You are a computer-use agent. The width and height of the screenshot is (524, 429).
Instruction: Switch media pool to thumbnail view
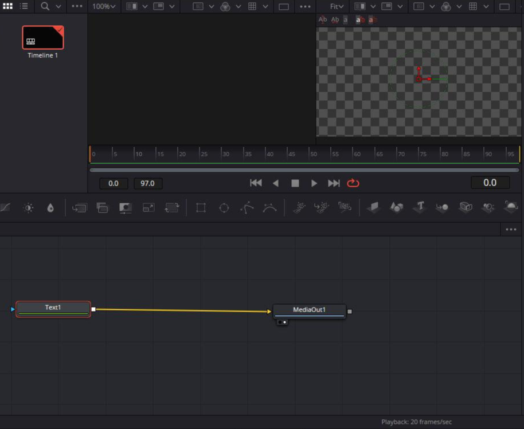(7, 6)
